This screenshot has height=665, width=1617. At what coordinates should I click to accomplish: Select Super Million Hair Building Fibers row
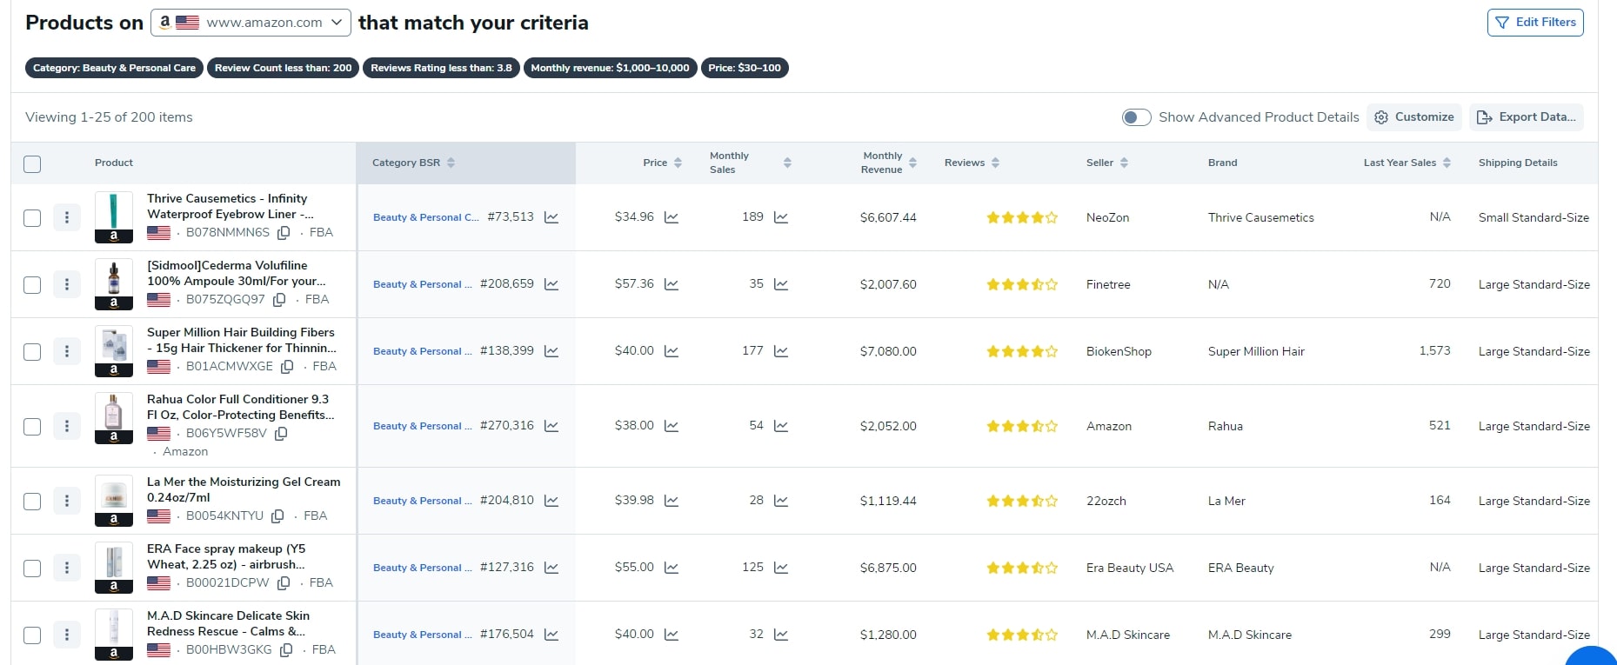32,351
